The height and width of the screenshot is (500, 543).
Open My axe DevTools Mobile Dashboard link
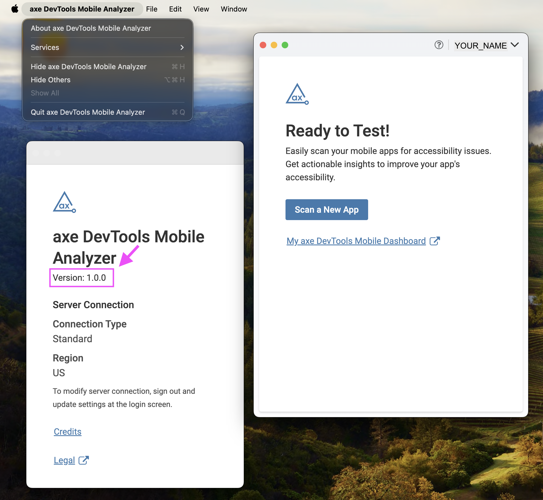(356, 241)
